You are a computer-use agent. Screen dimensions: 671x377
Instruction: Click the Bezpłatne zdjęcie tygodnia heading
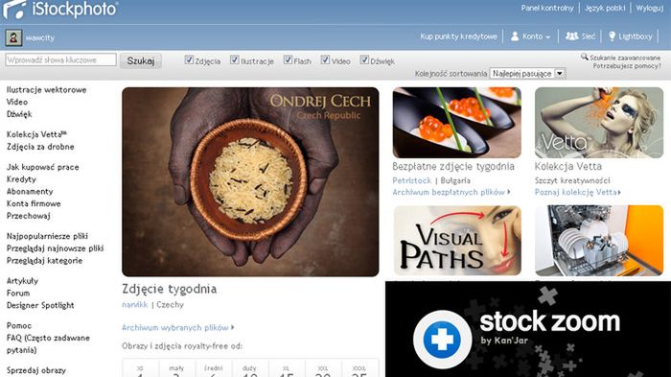(453, 167)
